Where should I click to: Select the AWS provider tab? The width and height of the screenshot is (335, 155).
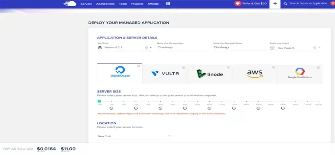coord(255,74)
